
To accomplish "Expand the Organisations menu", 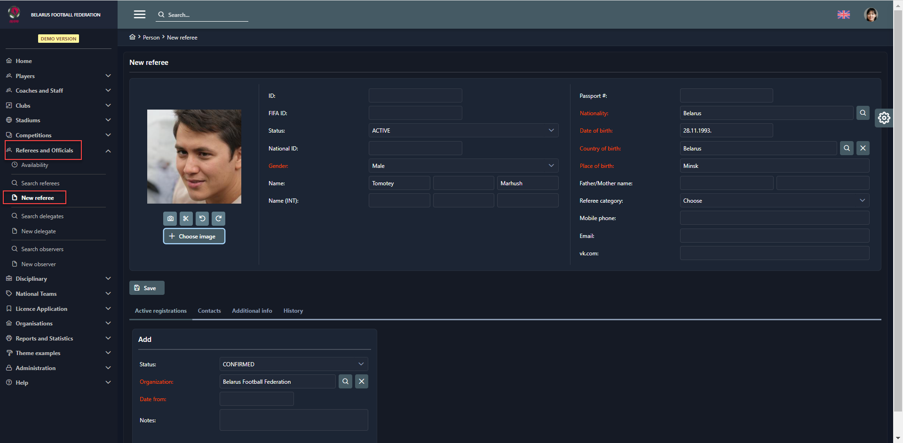I will click(58, 323).
